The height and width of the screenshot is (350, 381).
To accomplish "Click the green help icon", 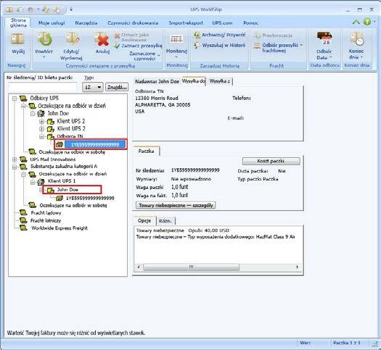I will [x=367, y=22].
